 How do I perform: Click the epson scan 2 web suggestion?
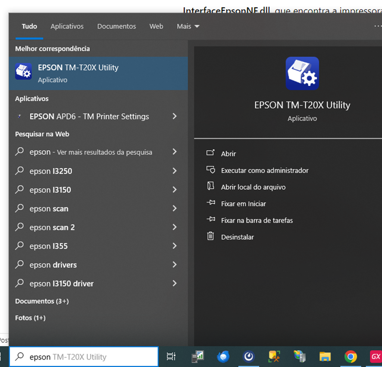52,227
